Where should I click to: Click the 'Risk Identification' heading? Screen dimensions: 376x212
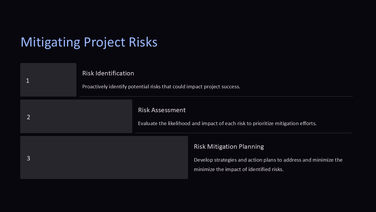click(x=108, y=73)
